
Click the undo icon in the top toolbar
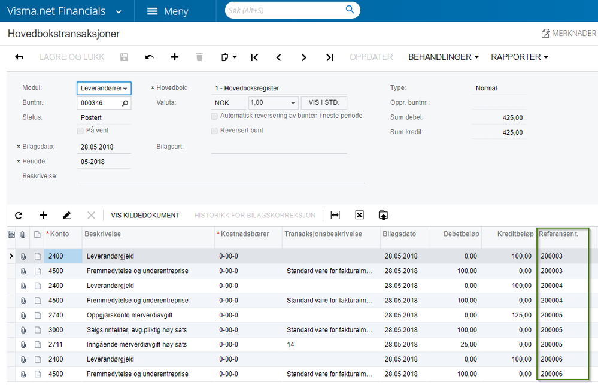click(x=150, y=57)
